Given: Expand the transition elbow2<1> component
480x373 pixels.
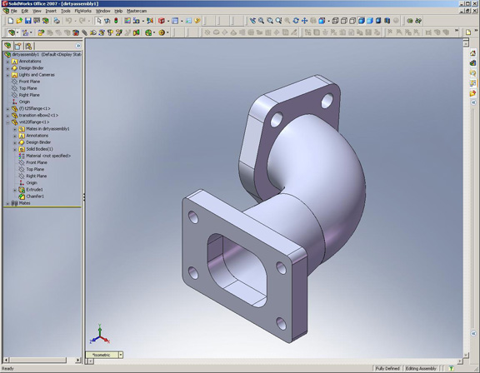Looking at the screenshot, I should [x=7, y=116].
